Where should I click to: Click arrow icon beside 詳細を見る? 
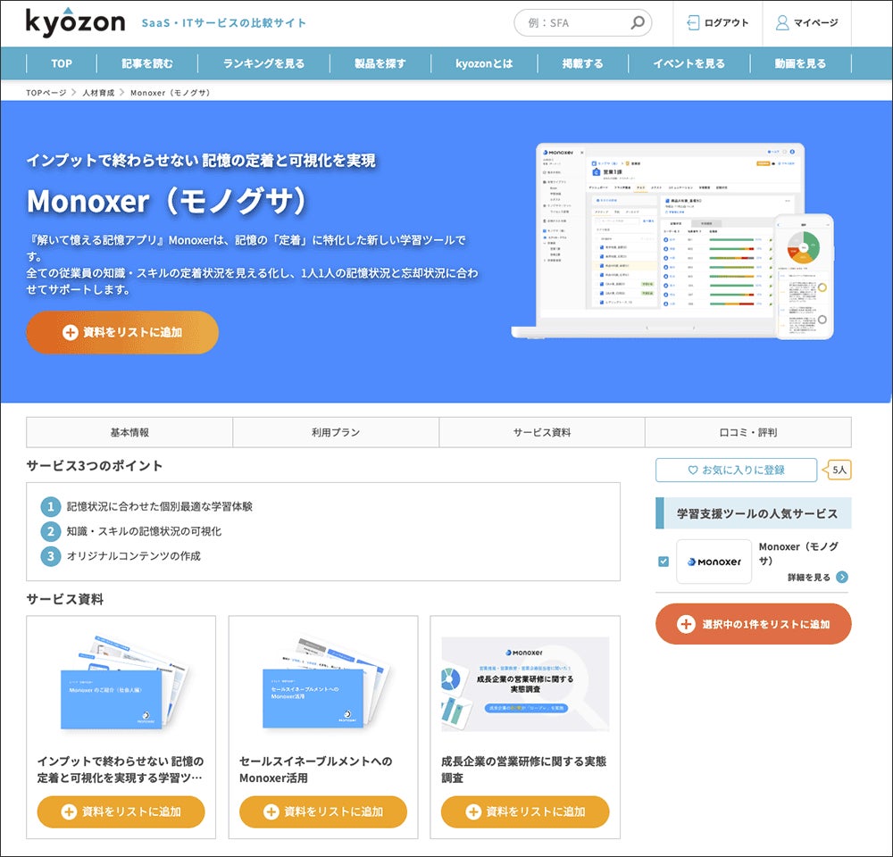842,578
